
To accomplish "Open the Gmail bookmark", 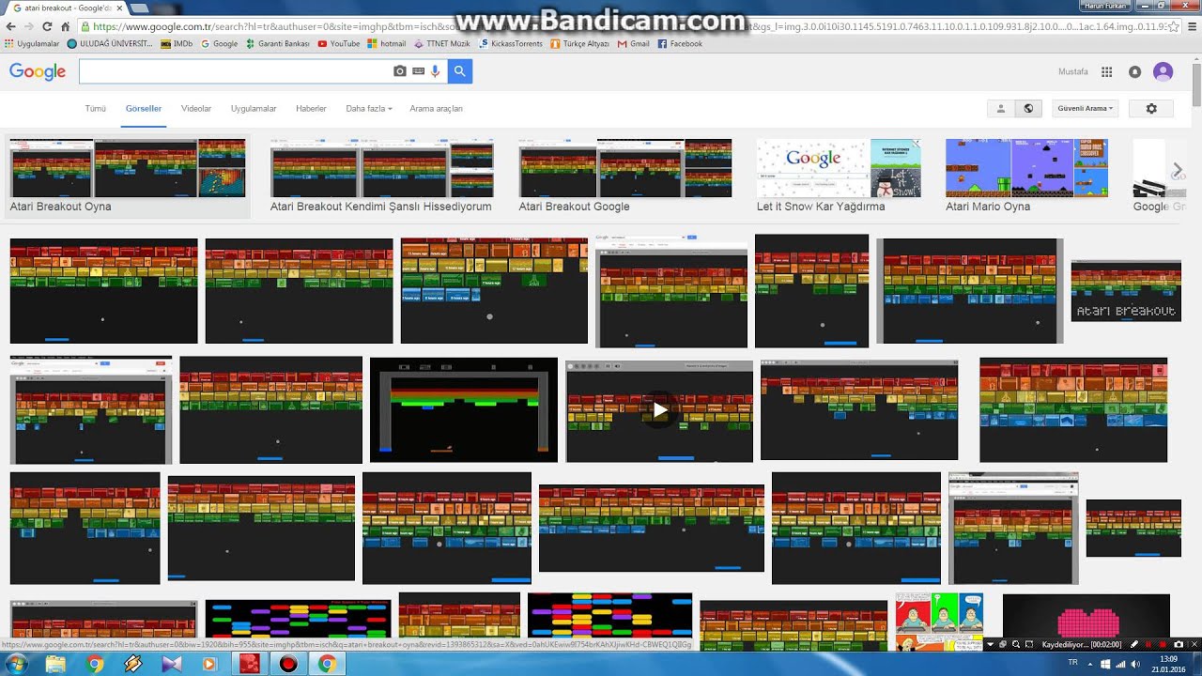I will [634, 43].
